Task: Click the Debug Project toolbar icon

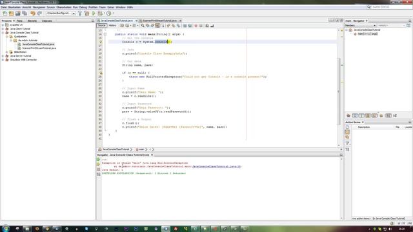Action: [x=100, y=13]
